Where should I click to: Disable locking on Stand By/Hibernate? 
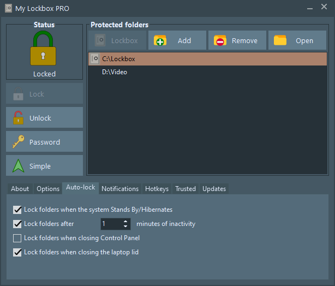(17, 210)
